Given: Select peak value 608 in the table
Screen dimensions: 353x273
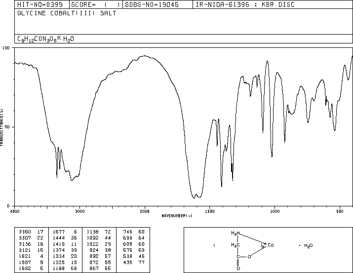Looking at the screenshot, I should [x=128, y=244].
